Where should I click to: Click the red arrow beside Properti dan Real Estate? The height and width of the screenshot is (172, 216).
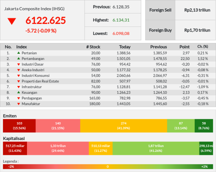pyautogui.click(x=19, y=81)
